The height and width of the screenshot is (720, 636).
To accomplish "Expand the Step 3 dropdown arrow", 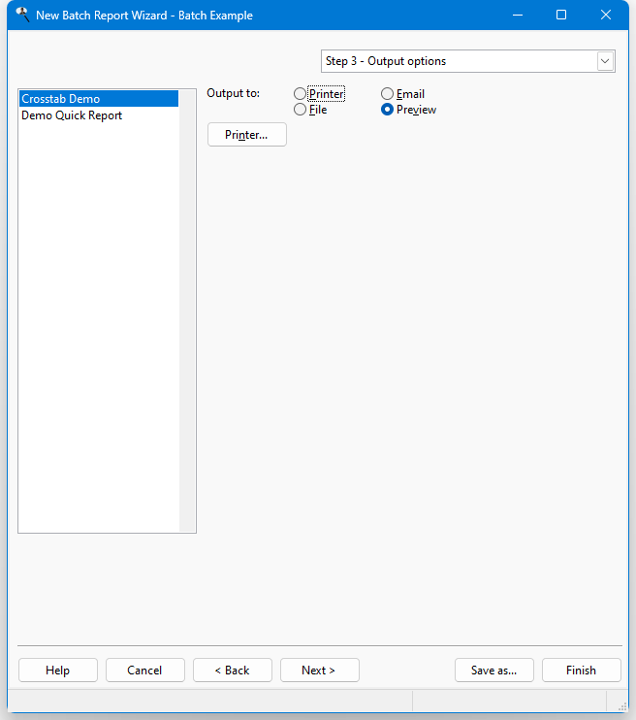I will (x=605, y=61).
